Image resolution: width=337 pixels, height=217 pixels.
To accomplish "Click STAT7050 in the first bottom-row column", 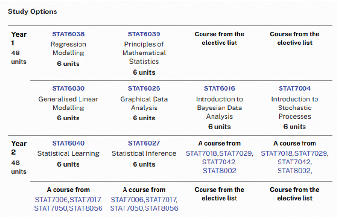I will coord(51,208).
